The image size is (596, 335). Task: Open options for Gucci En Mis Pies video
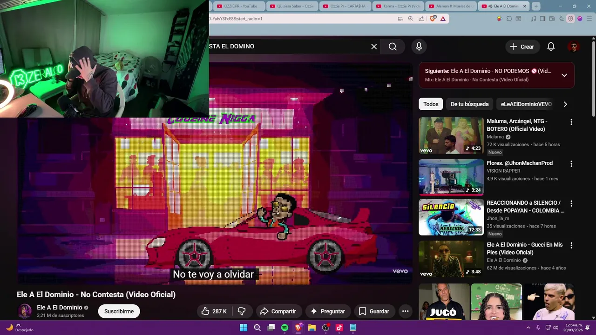(x=571, y=245)
